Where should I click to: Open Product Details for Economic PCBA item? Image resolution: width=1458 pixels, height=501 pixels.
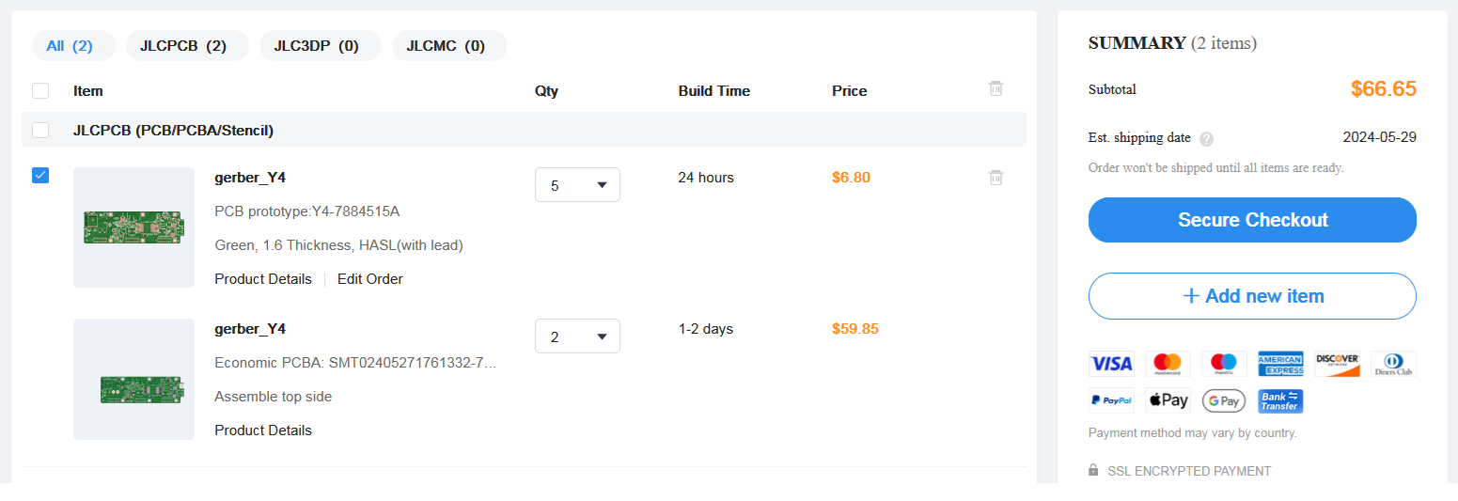(x=263, y=430)
